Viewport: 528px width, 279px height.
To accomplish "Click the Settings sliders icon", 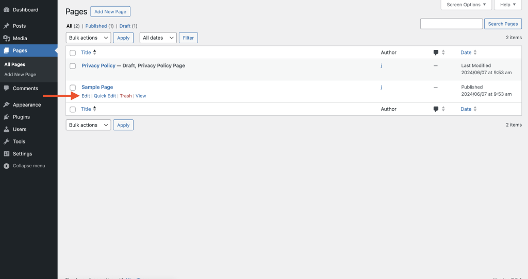I will click(x=6, y=153).
